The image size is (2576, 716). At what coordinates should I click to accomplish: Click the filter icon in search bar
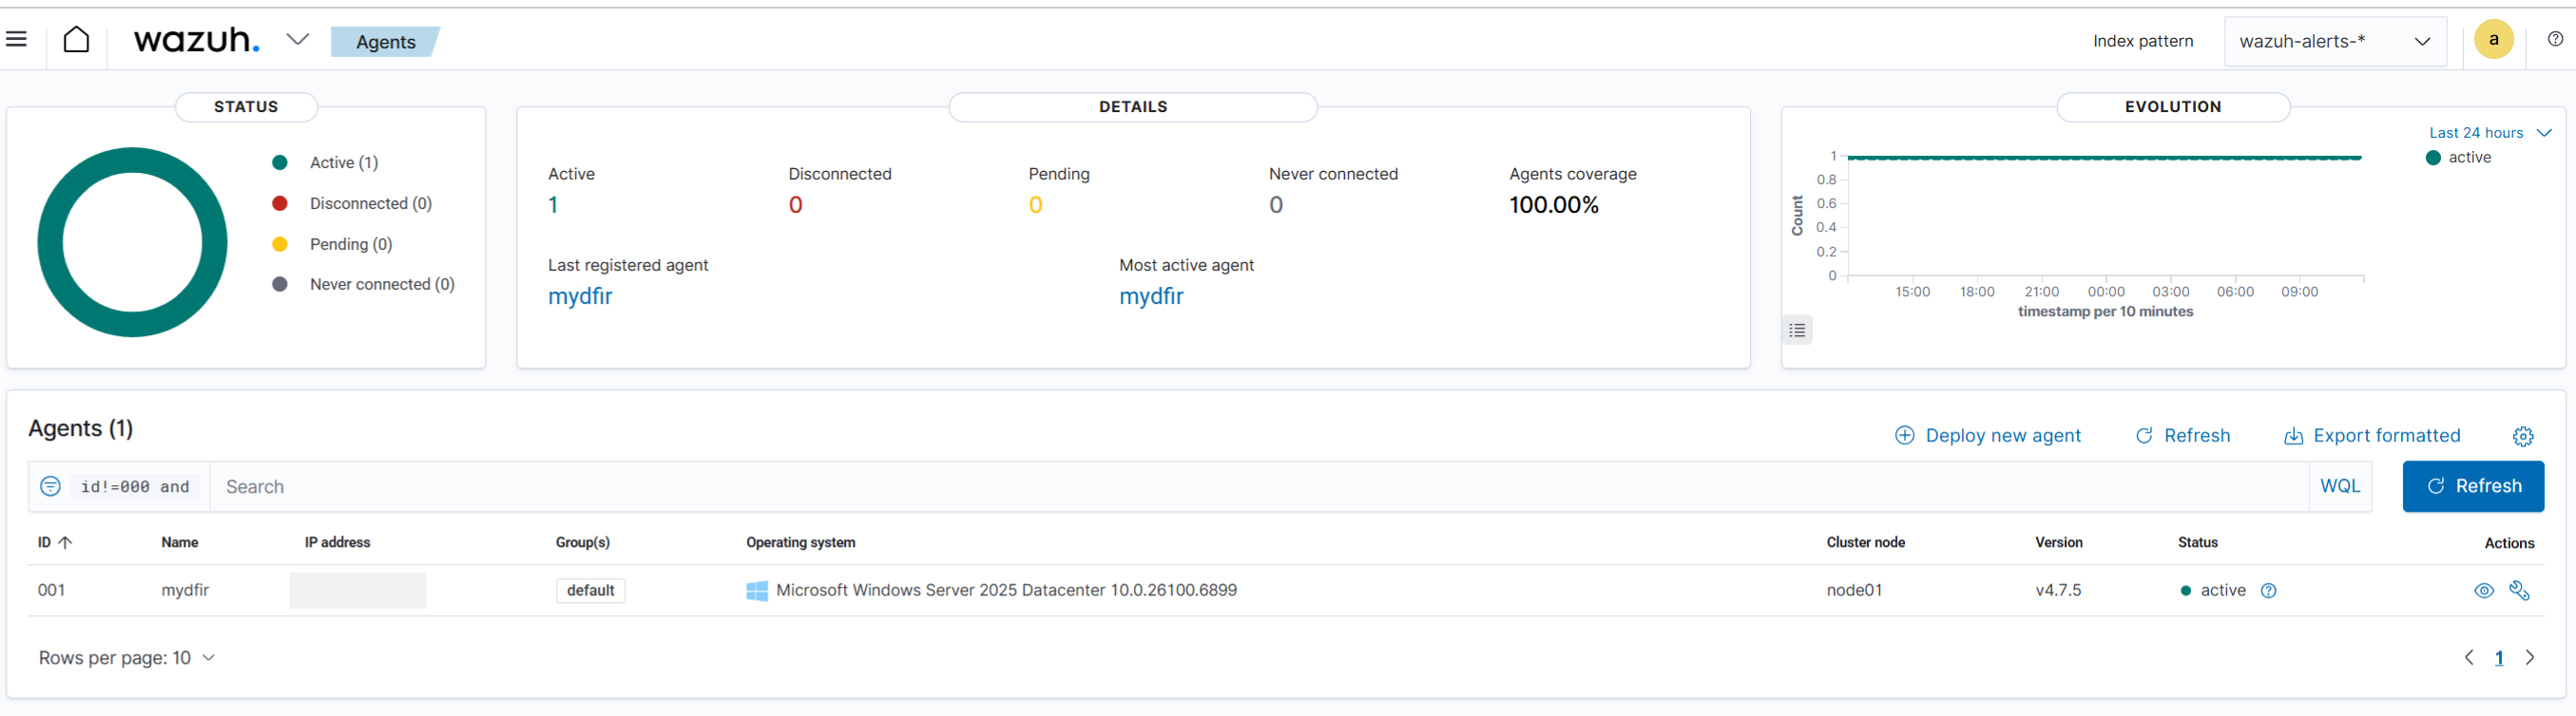(50, 486)
